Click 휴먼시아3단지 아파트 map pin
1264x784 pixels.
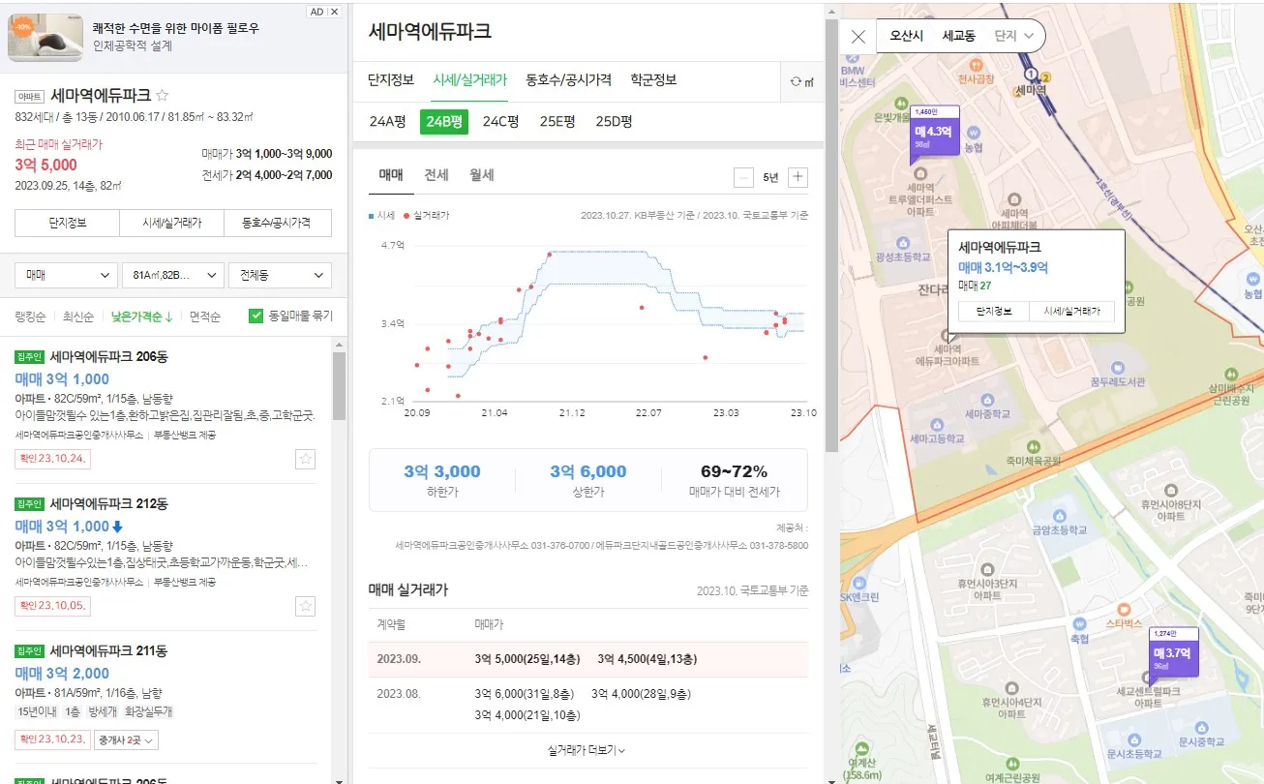click(987, 570)
